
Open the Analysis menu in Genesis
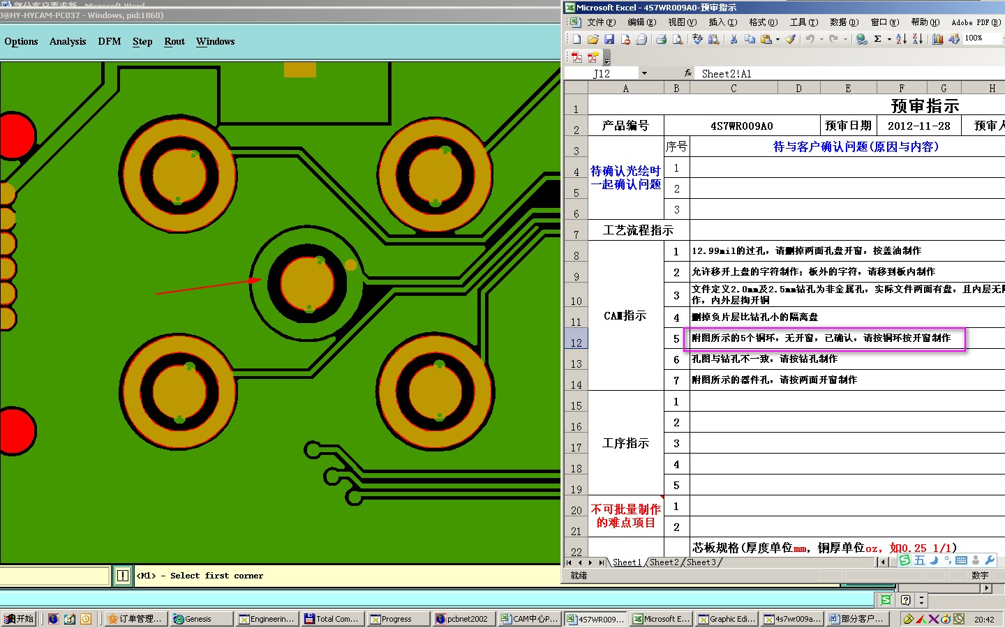tap(68, 41)
